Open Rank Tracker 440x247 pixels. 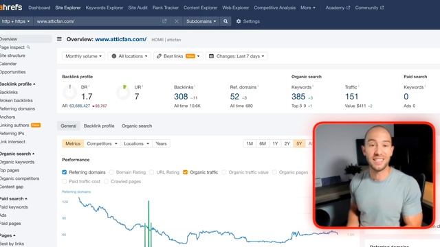(x=166, y=8)
